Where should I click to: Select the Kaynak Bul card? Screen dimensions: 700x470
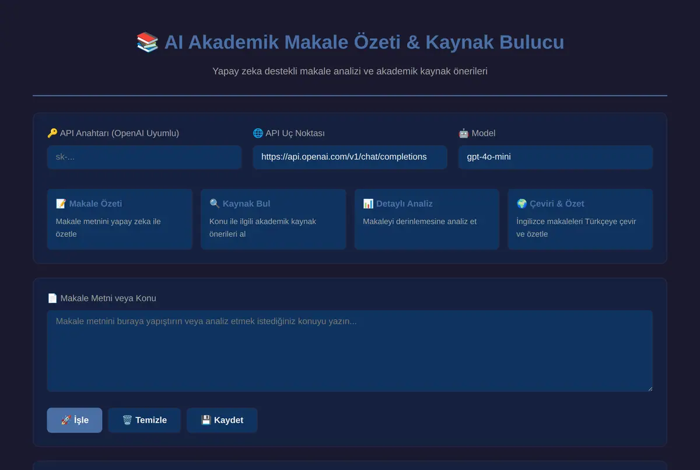point(273,219)
